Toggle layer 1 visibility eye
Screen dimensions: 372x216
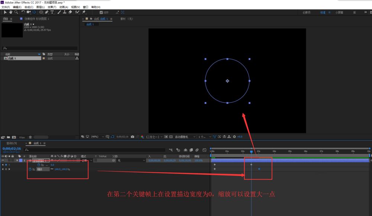pos(3,160)
